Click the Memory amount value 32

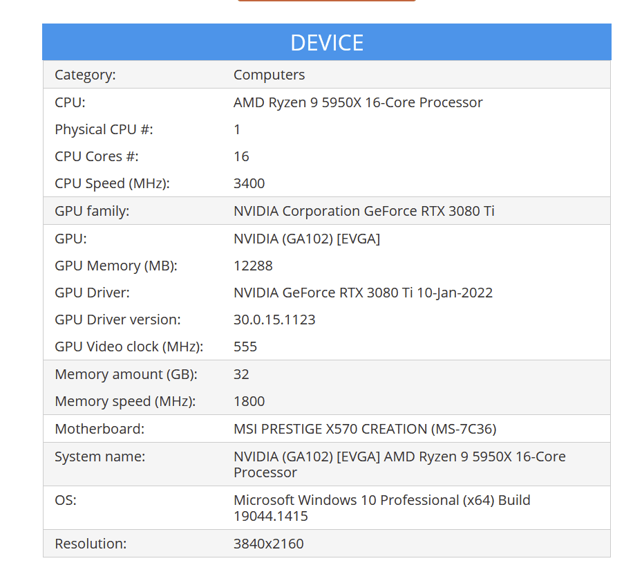[x=241, y=374]
